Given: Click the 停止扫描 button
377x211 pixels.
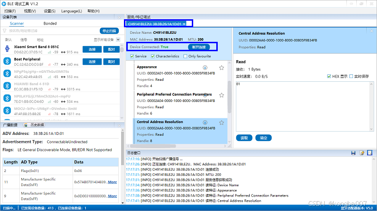Looking at the screenshot, I should [x=109, y=31].
